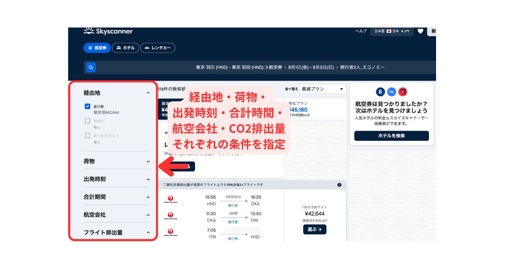
Task: Uncheck the 直行便 checkbox
Action: [87, 106]
